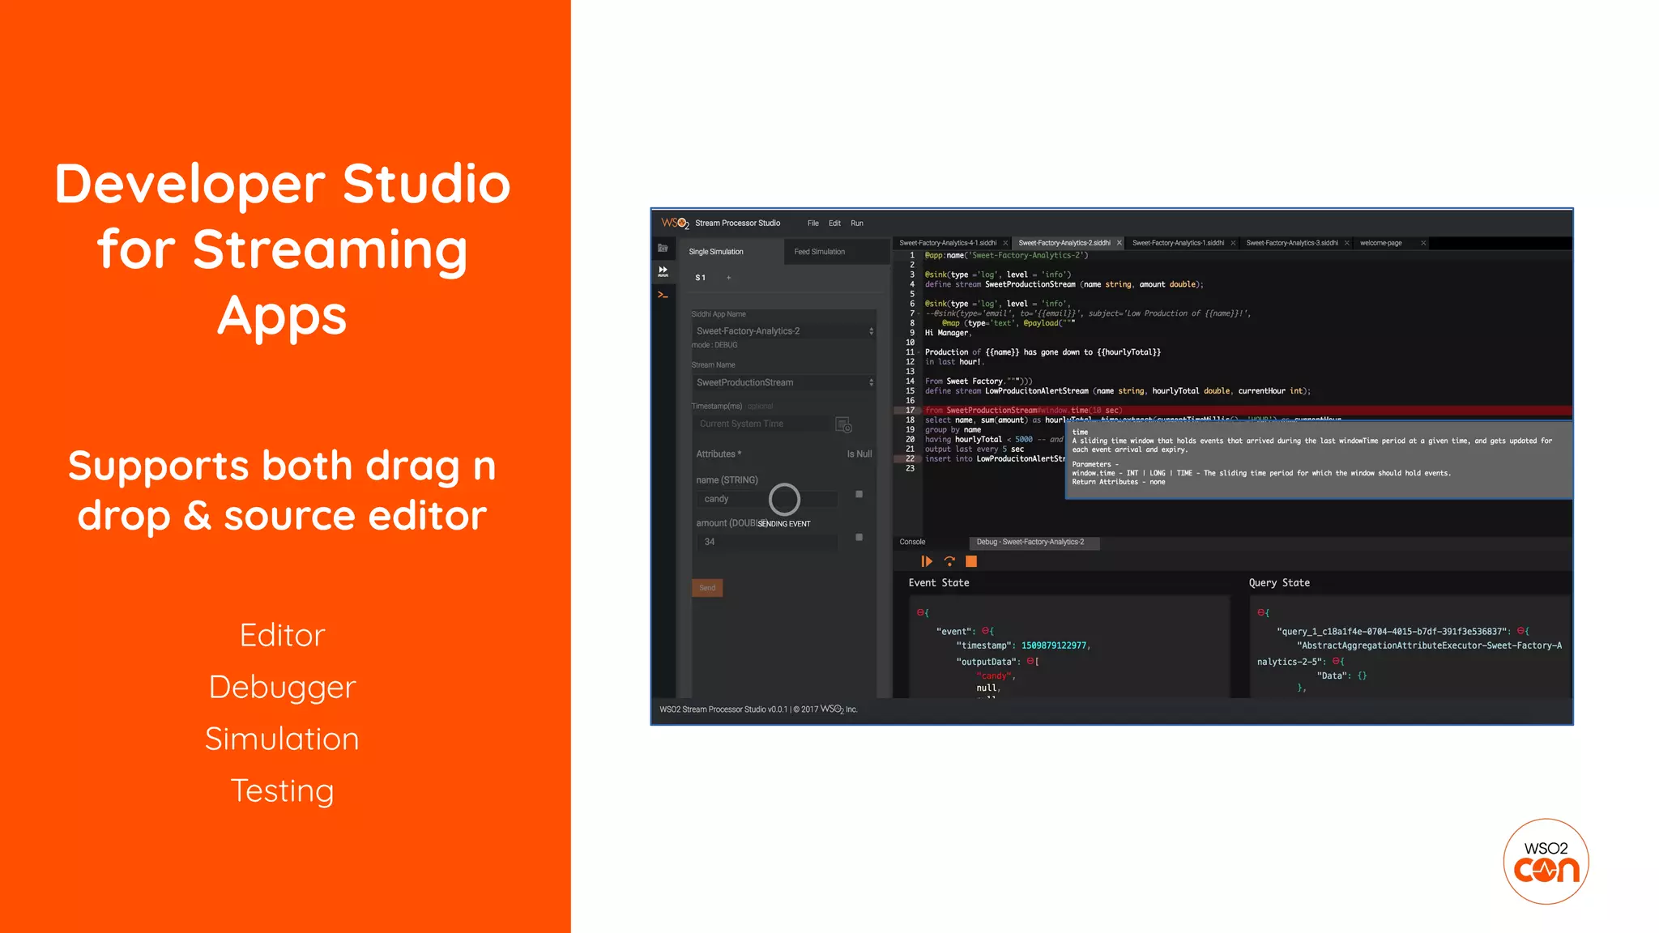Click the amount field containing 34
Screen dimensions: 1659x933
pyautogui.click(x=766, y=542)
